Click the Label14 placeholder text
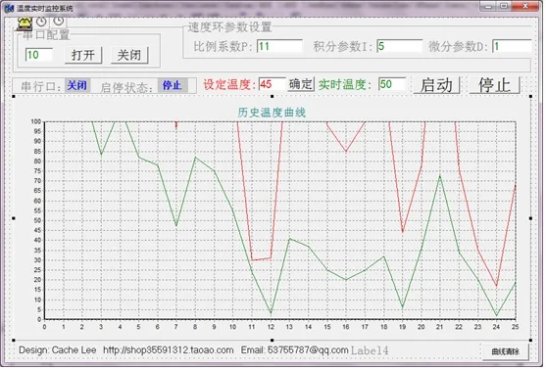Viewport: 546px width, 369px height. point(370,350)
